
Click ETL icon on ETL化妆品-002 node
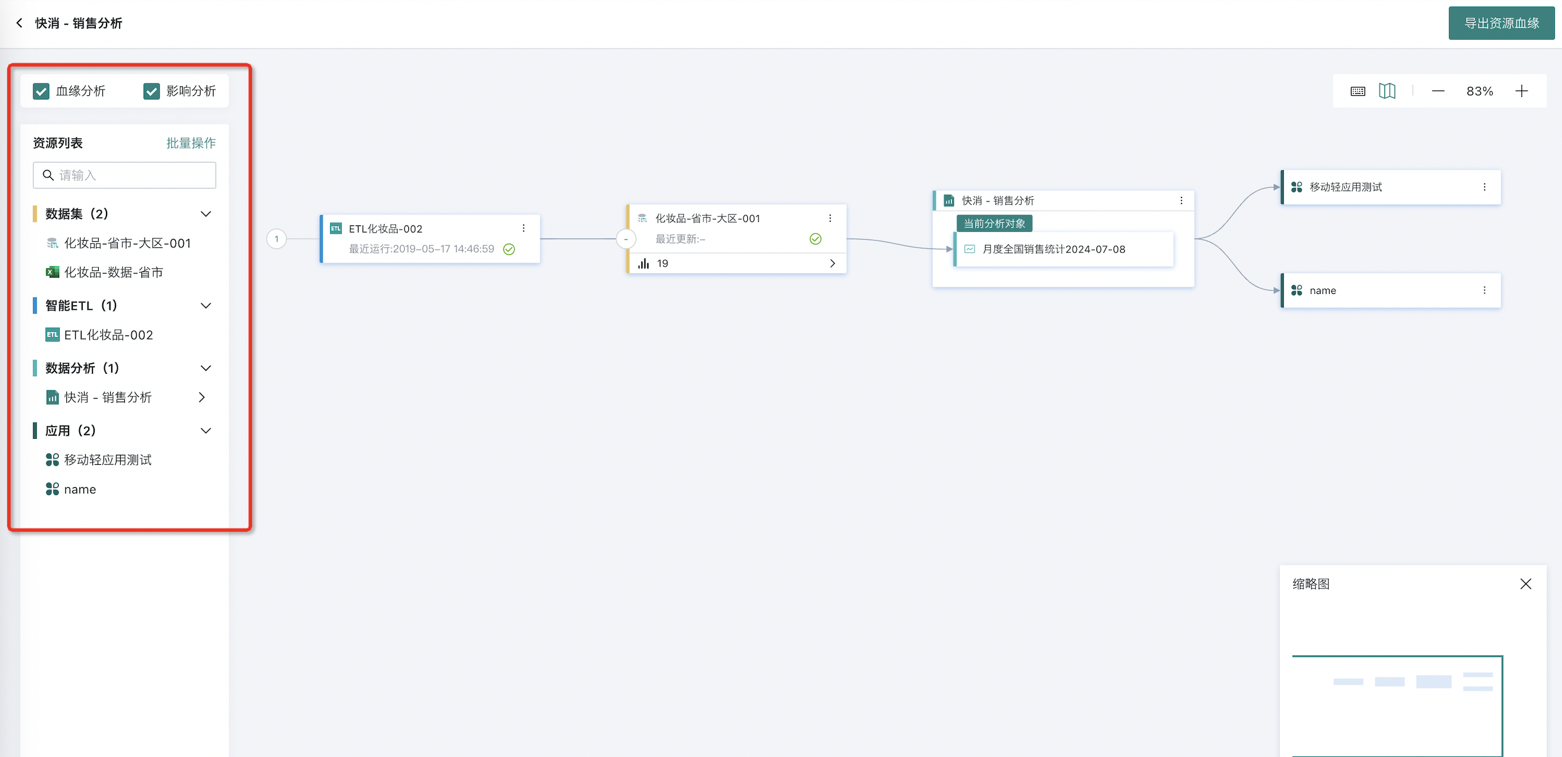(335, 228)
